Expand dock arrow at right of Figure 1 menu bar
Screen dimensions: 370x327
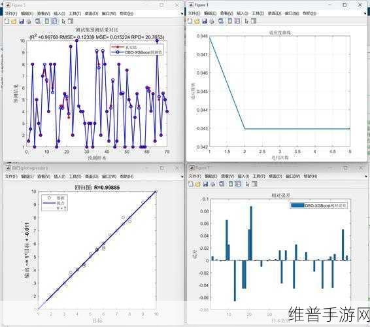(x=365, y=14)
